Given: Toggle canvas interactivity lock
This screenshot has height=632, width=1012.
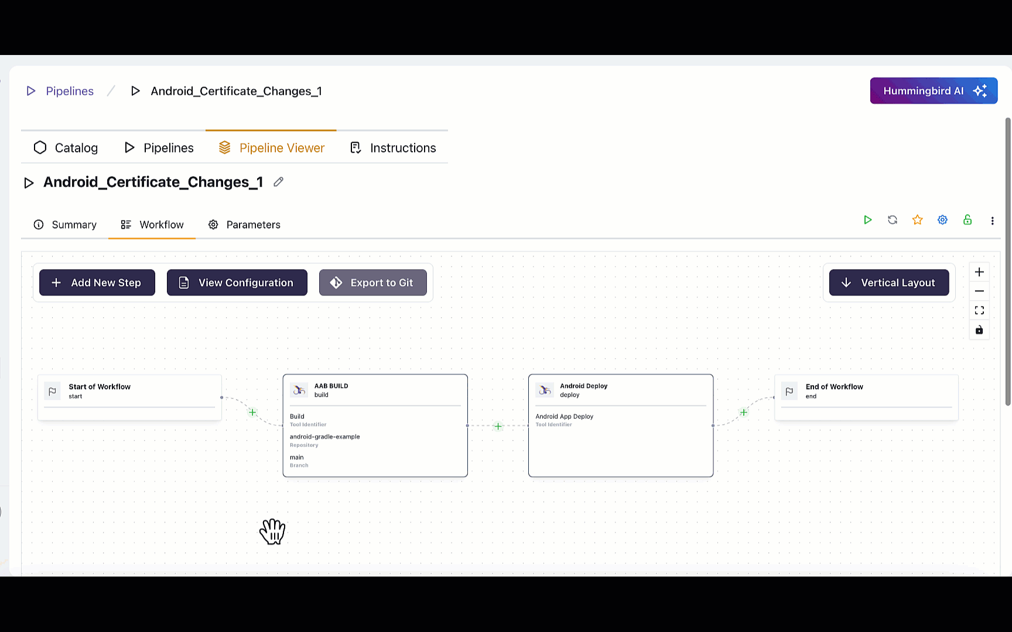Looking at the screenshot, I should tap(979, 330).
